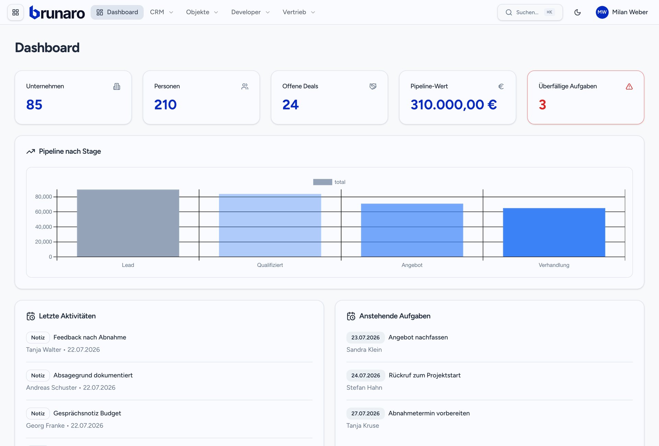The image size is (659, 446).
Task: Toggle the total legend swatch
Action: [x=322, y=182]
